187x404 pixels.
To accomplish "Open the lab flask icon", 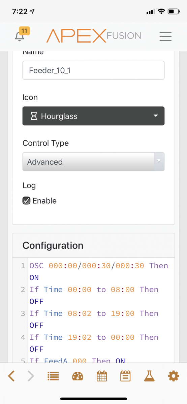I will (149, 376).
